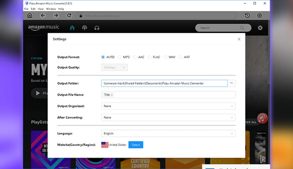Open the Output Quality 256kbps dropdown
293x169 pixels.
pyautogui.click(x=114, y=67)
